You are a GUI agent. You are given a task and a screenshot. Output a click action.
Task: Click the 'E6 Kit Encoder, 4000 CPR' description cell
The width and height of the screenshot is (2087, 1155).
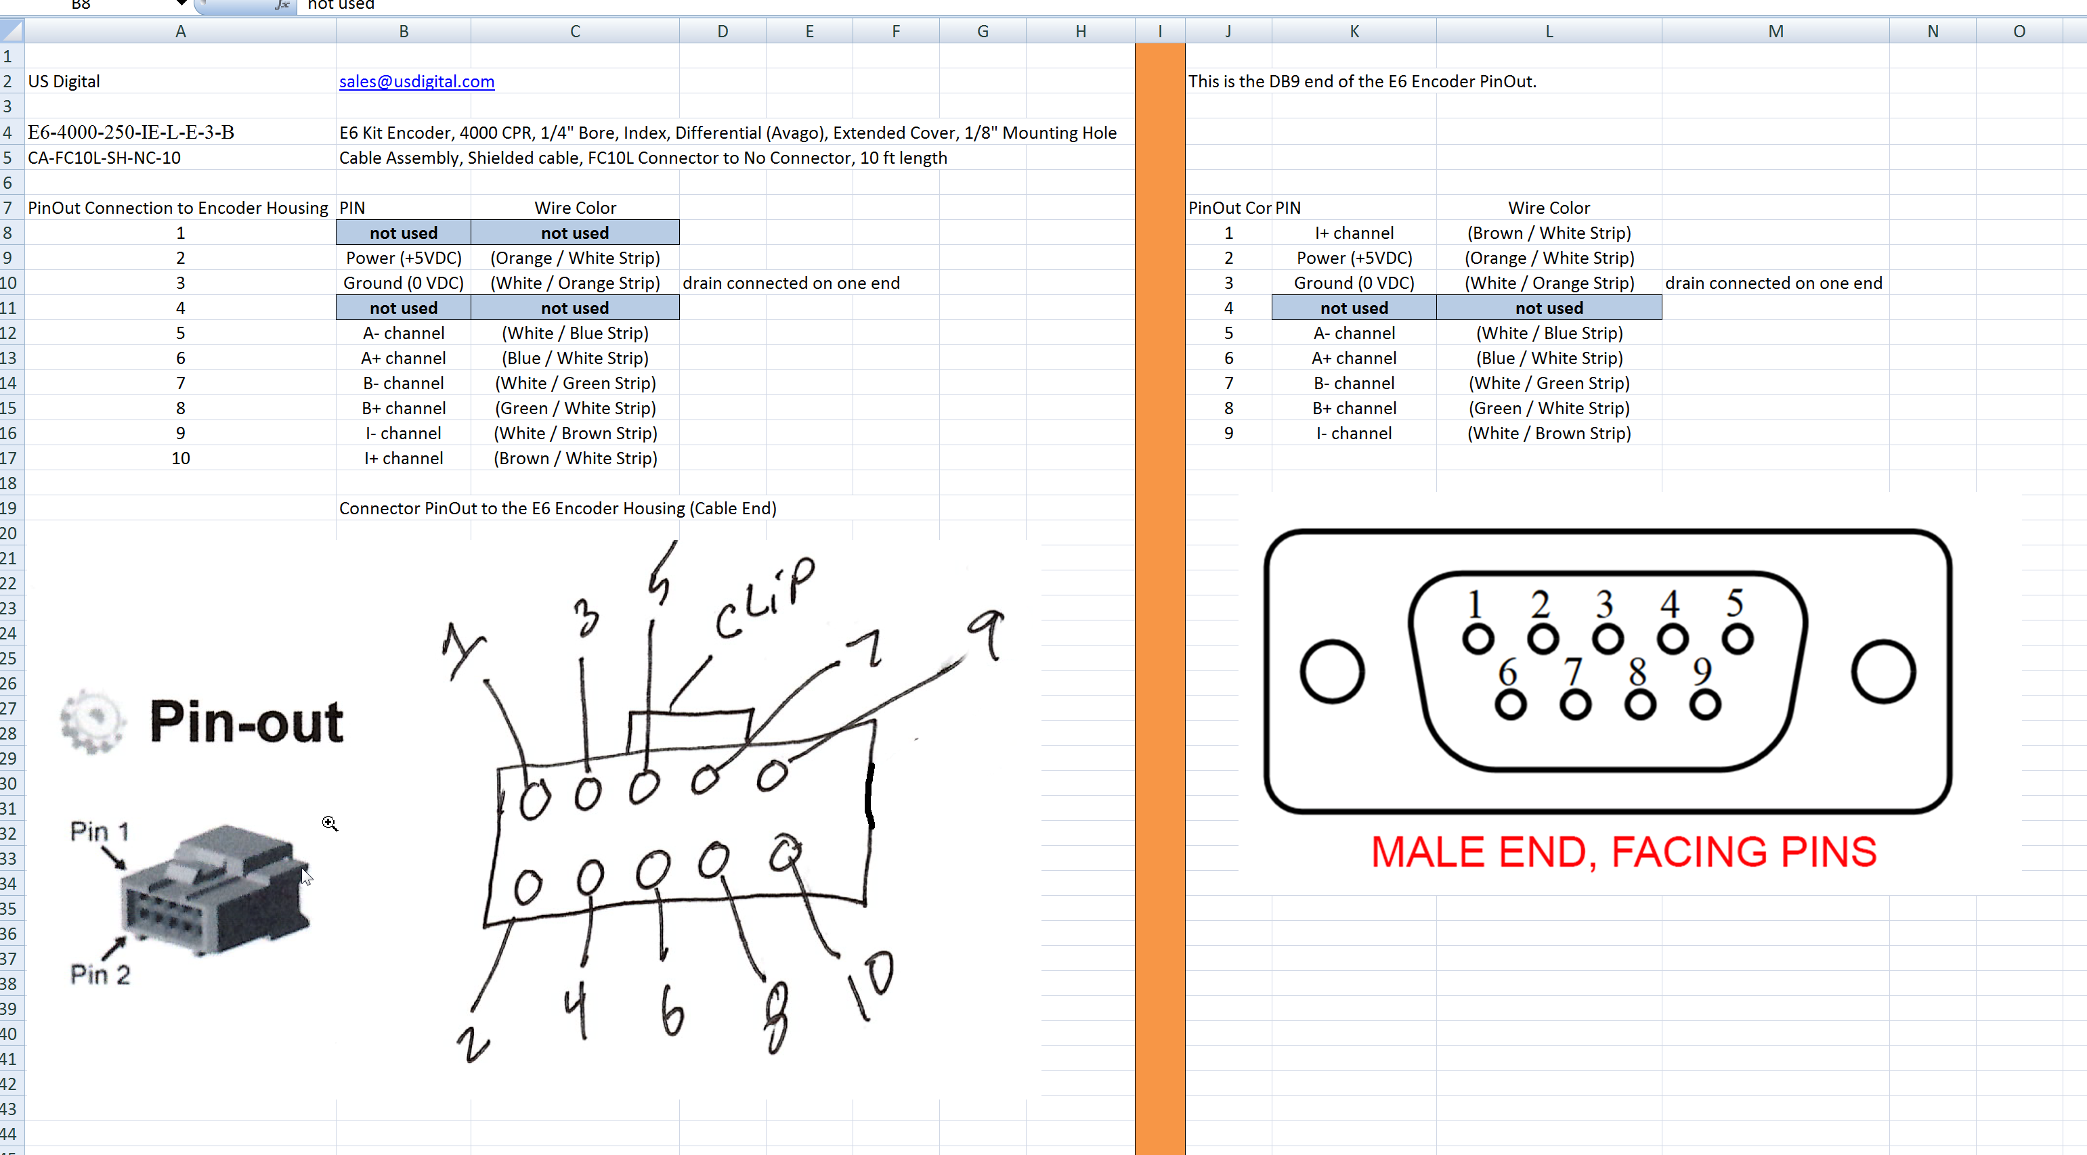click(x=727, y=133)
